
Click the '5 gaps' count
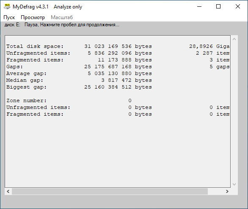click(x=220, y=67)
